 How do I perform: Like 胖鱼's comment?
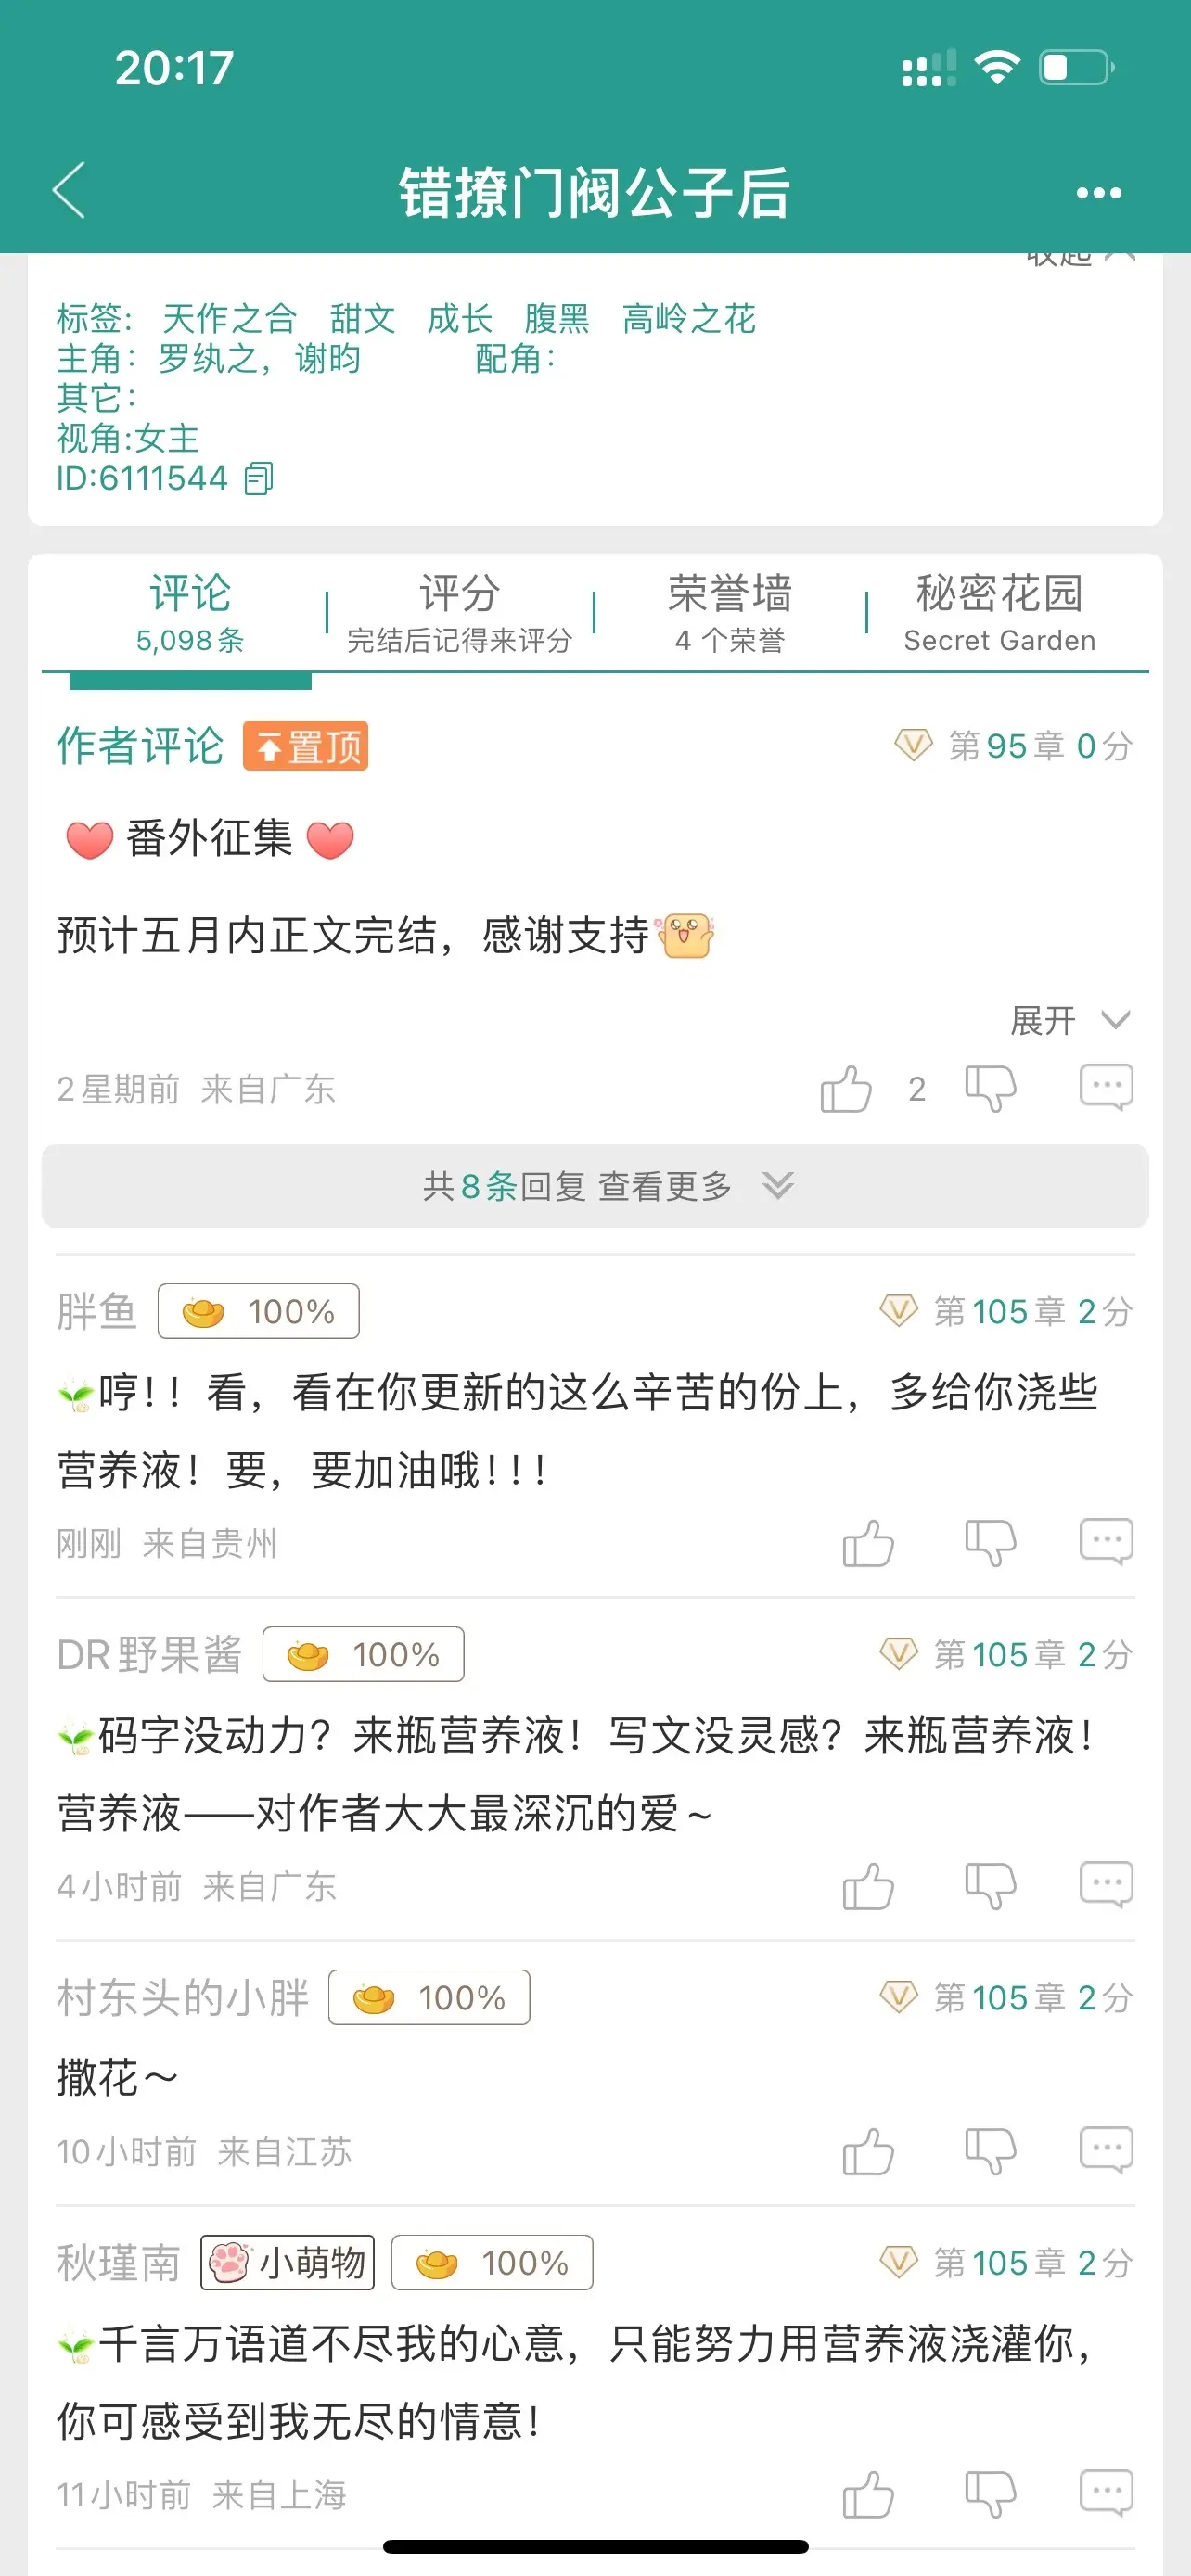(x=867, y=1542)
